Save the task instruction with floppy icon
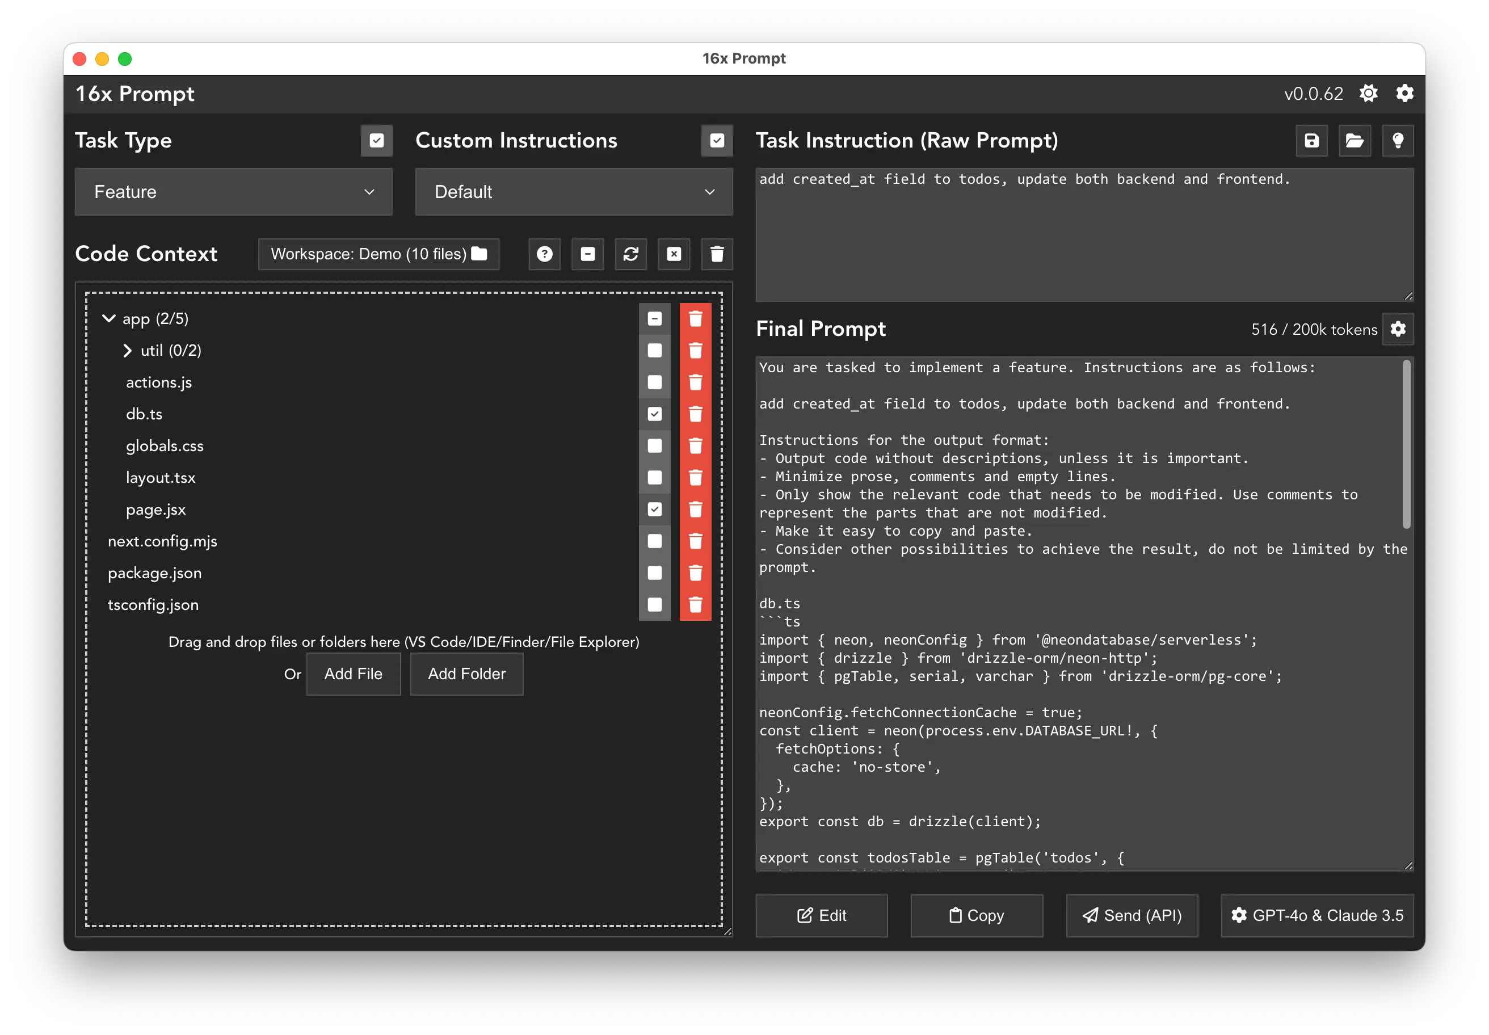The image size is (1489, 1035). tap(1311, 141)
